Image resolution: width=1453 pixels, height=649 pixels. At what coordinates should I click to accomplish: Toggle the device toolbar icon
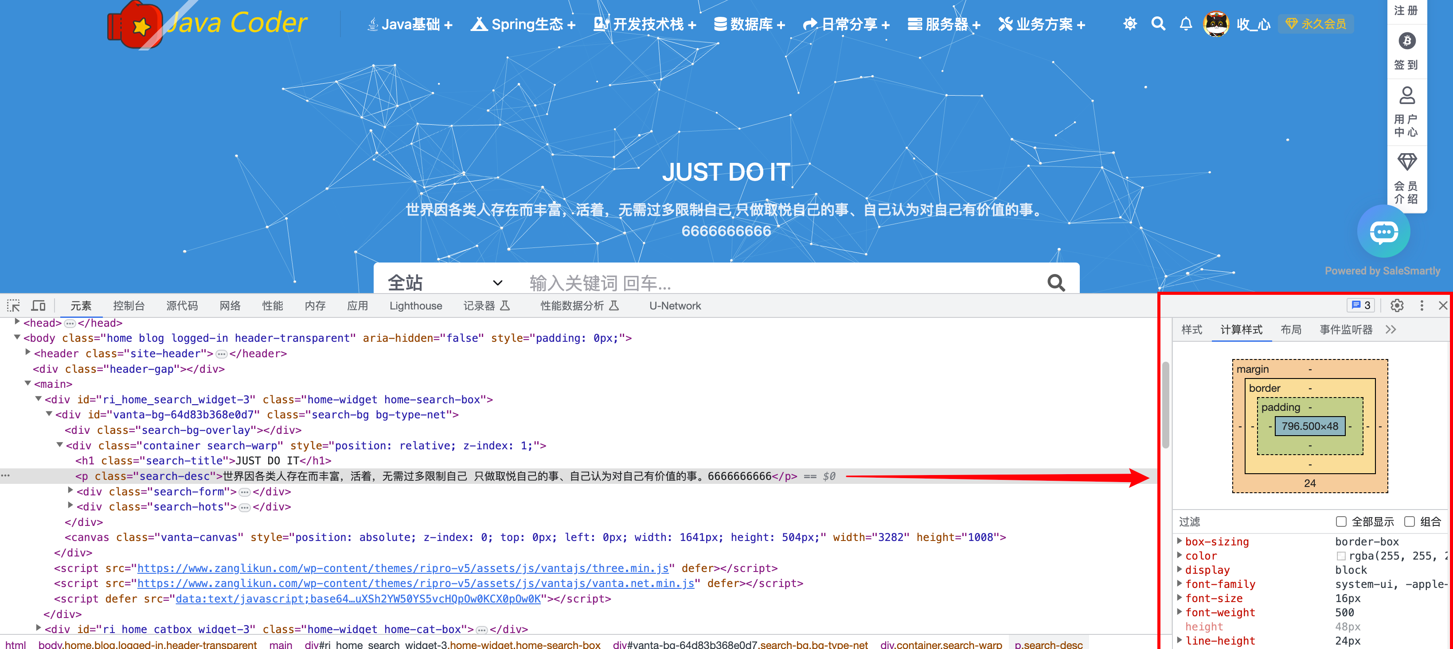pos(39,305)
